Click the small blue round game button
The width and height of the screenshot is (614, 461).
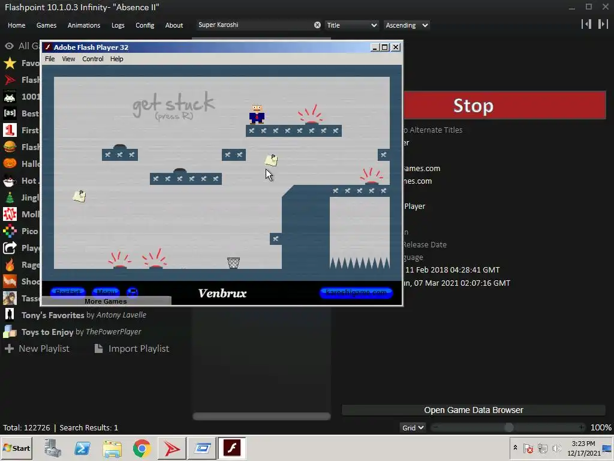[x=133, y=292]
